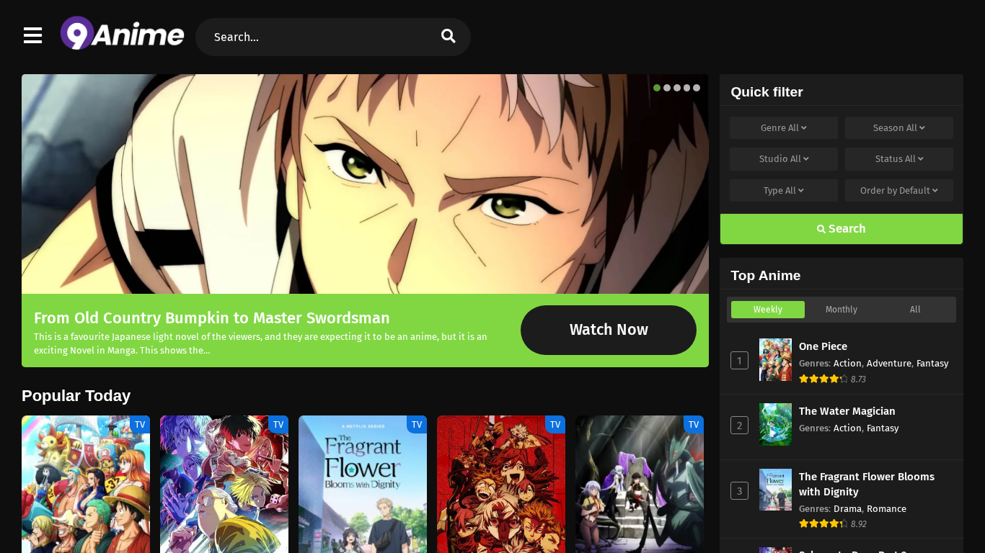Jump to the third carousel slide dot
Viewport: 985px width, 553px height.
[x=677, y=88]
